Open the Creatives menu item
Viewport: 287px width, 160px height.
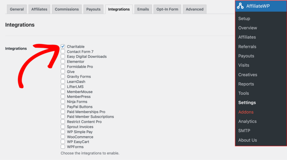click(247, 75)
